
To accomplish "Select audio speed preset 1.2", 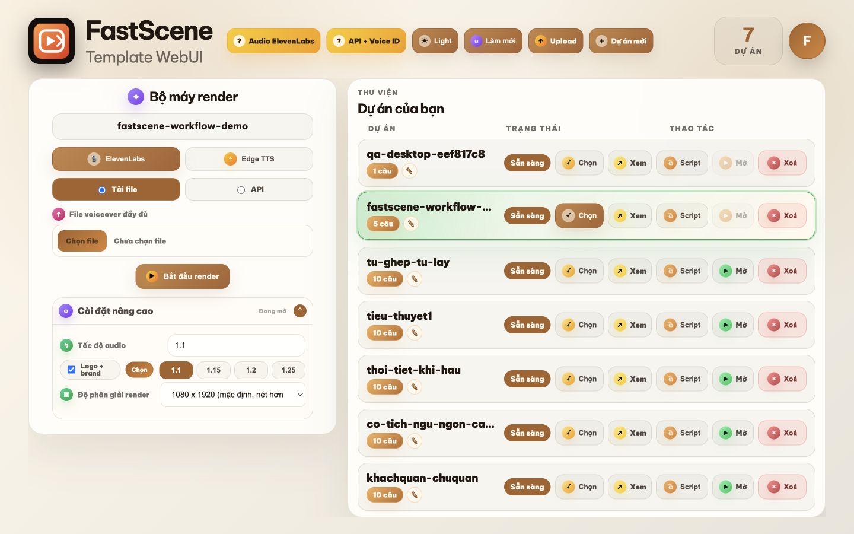I will (251, 370).
